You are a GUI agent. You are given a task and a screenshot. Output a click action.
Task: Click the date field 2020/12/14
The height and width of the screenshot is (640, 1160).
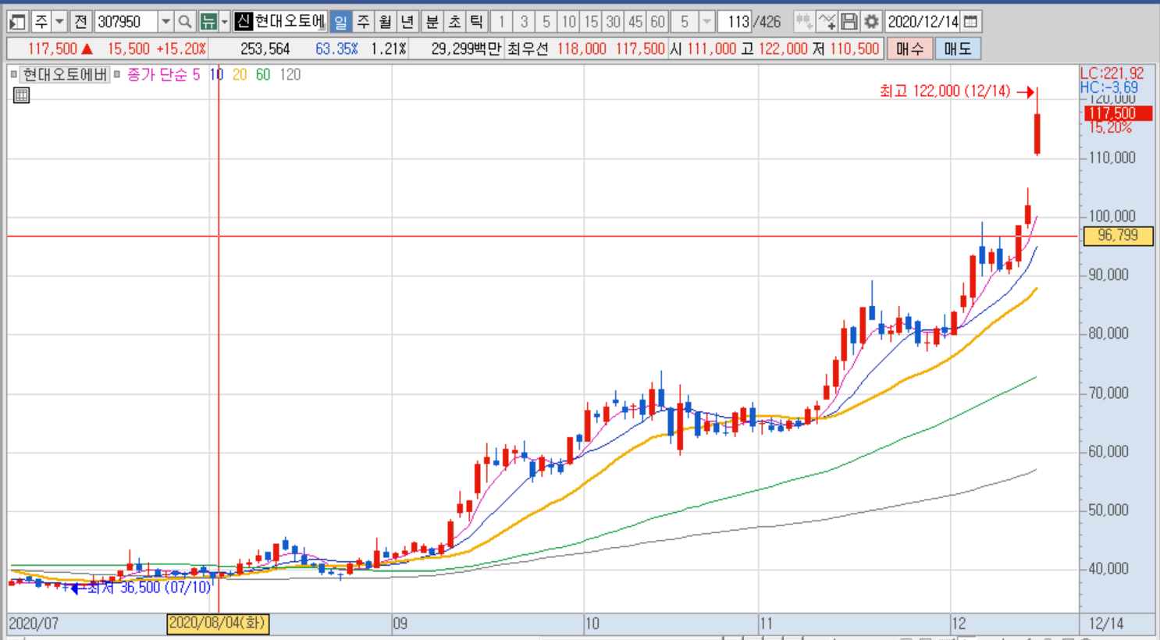coord(923,22)
